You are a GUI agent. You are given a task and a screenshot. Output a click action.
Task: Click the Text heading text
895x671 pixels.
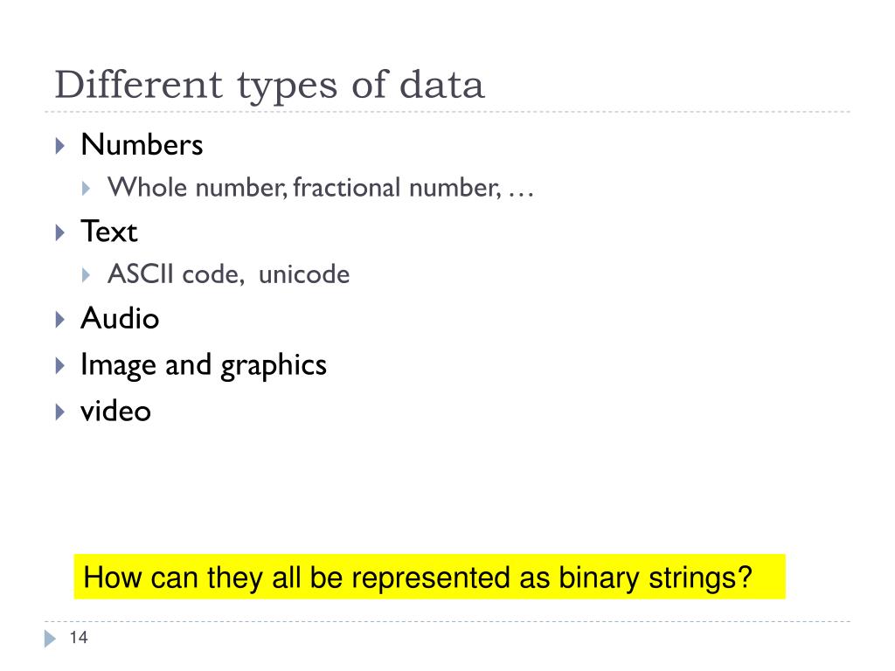pyautogui.click(x=109, y=231)
